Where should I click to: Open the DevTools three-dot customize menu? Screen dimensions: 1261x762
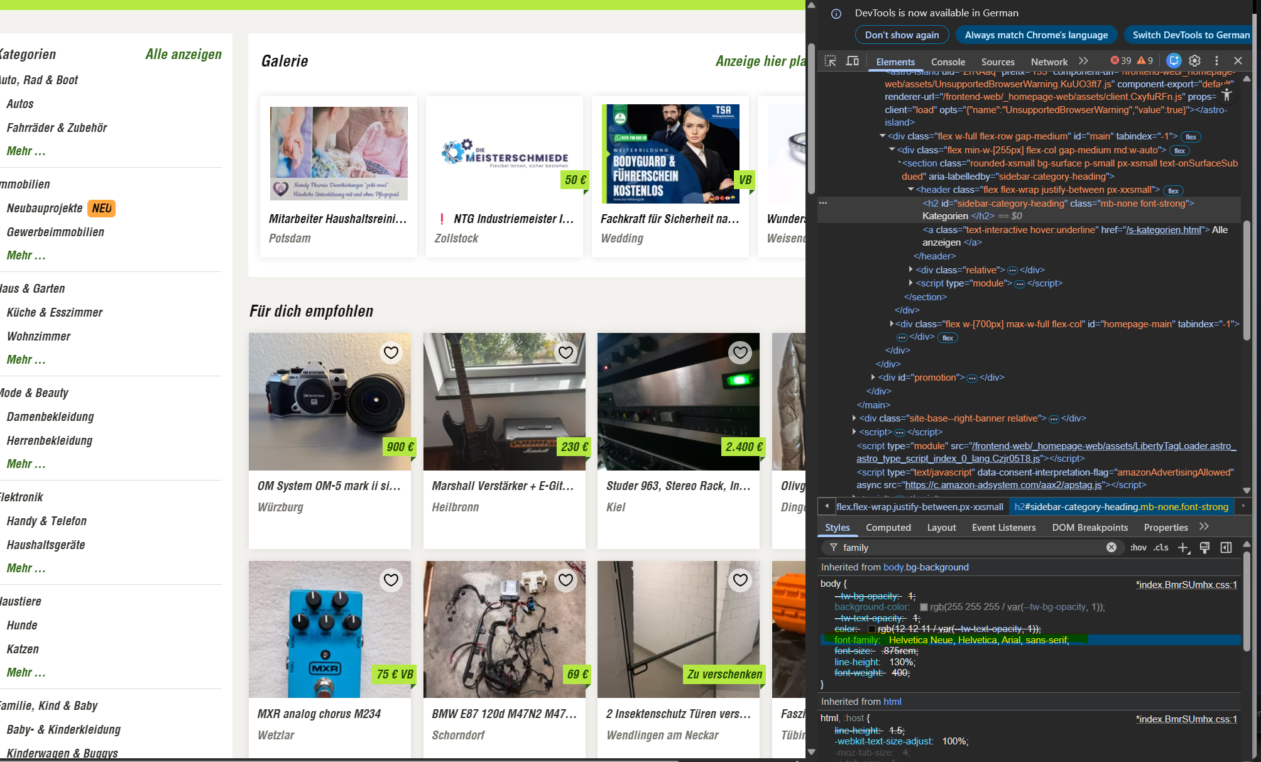pyautogui.click(x=1216, y=61)
